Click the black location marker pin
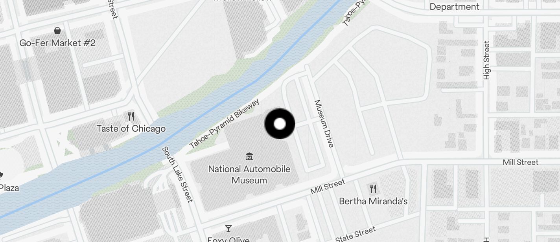The width and height of the screenshot is (560, 242). [280, 124]
